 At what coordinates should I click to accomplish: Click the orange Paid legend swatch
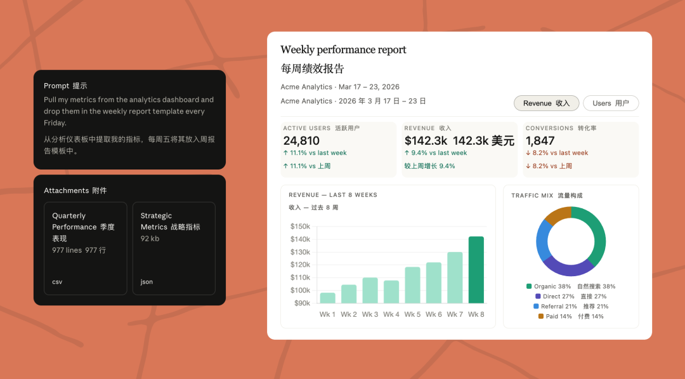click(540, 316)
